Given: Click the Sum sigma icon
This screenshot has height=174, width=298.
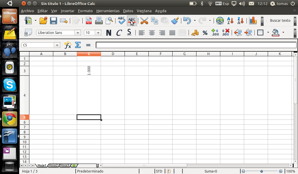Looking at the screenshot, I should click(x=78, y=45).
